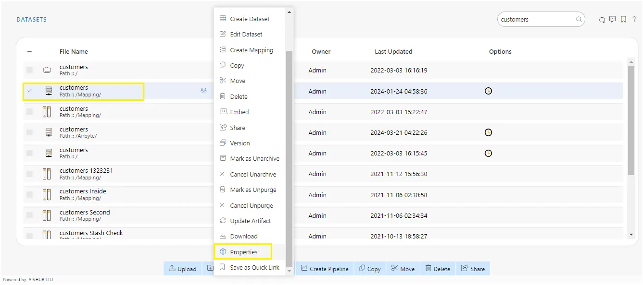Click customers Stash Check file name
643x285 pixels.
(x=91, y=233)
